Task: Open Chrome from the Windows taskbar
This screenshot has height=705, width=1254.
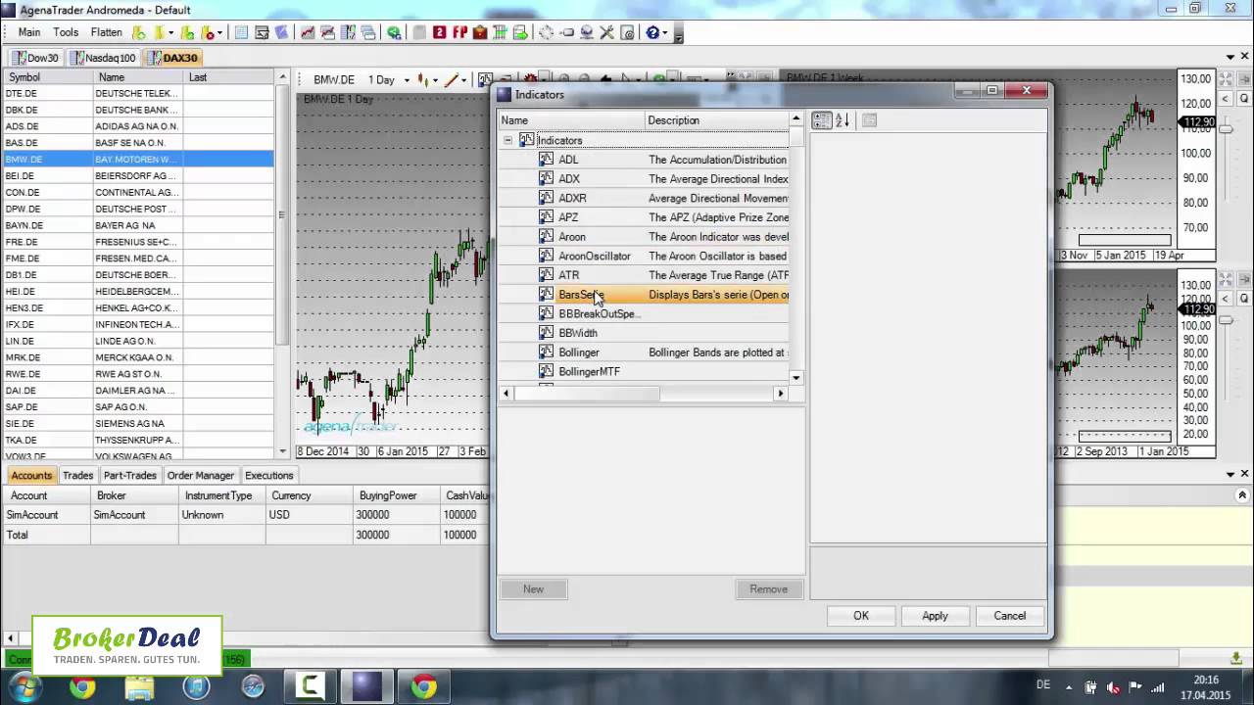Action: tap(423, 686)
